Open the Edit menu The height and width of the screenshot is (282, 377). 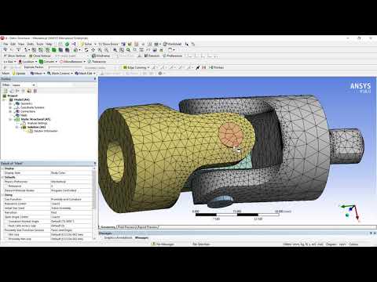13,44
